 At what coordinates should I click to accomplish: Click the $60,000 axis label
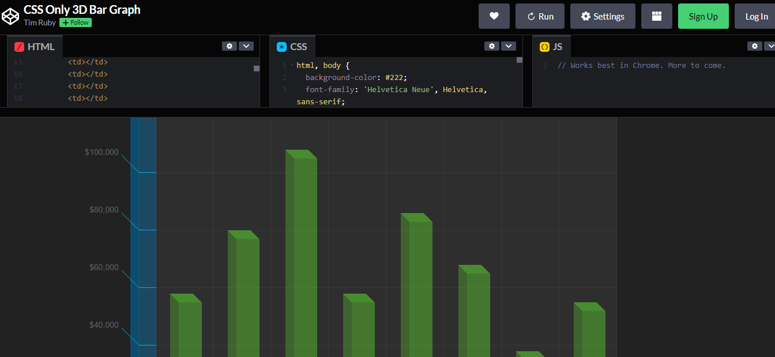pyautogui.click(x=104, y=267)
